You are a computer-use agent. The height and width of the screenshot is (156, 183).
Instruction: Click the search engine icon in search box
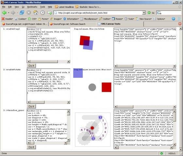159,13
